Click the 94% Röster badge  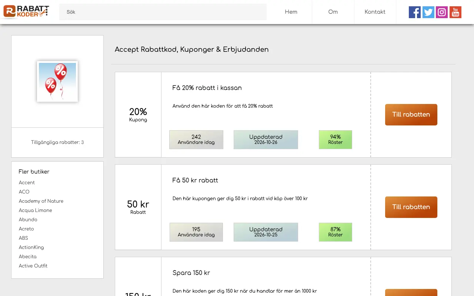coord(336,139)
